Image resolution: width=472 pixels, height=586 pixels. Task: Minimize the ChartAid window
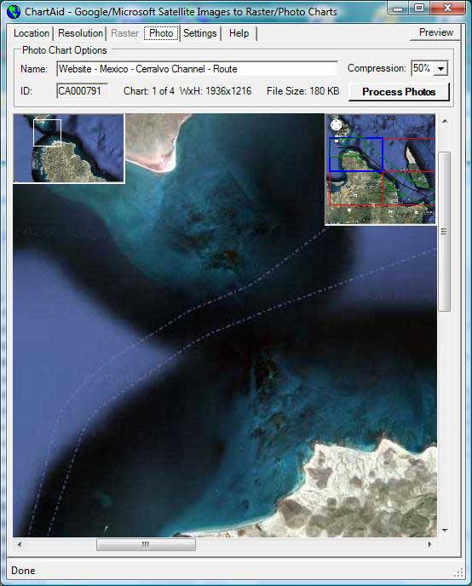(399, 9)
